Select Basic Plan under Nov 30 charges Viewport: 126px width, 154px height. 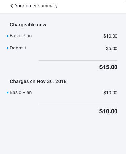coord(21,92)
